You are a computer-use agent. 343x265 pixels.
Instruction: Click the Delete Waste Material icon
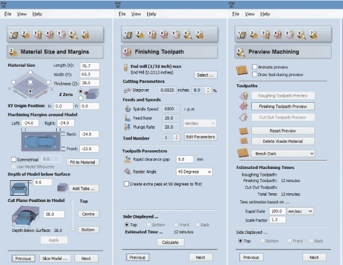coord(243,141)
